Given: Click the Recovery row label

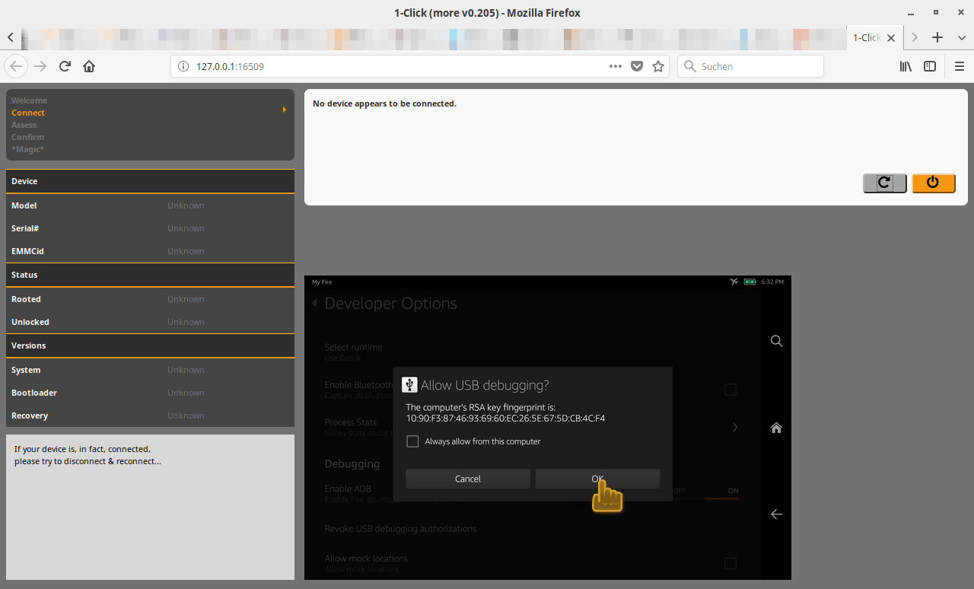Looking at the screenshot, I should pyautogui.click(x=30, y=415).
